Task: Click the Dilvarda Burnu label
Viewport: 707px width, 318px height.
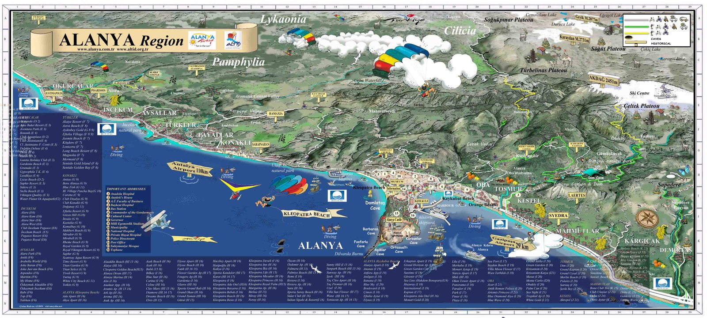Action: tap(349, 254)
